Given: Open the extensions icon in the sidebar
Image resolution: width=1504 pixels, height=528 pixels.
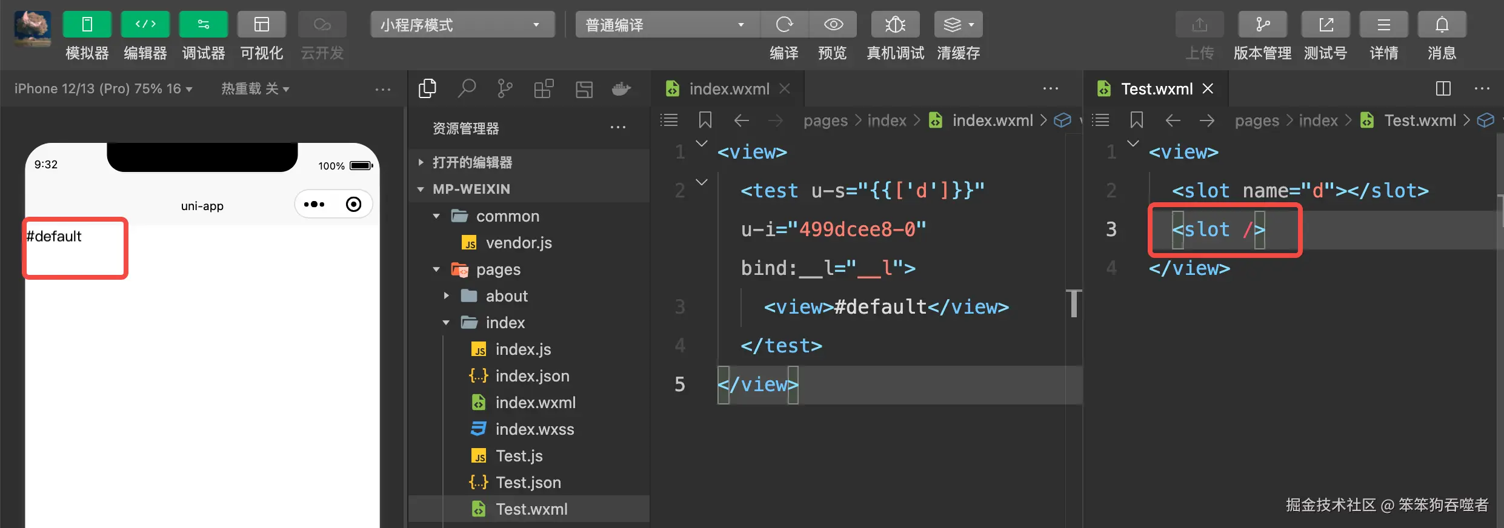Looking at the screenshot, I should (x=544, y=89).
